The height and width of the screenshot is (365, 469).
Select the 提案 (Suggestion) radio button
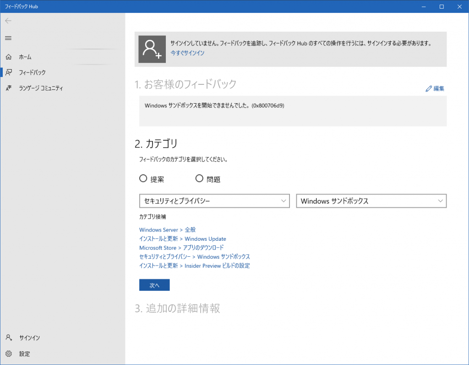click(x=143, y=179)
